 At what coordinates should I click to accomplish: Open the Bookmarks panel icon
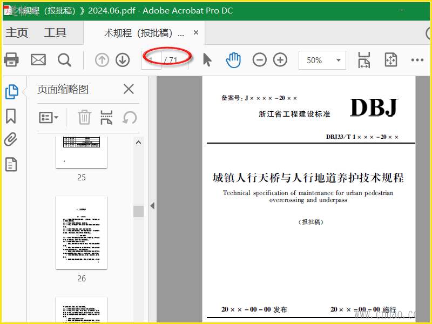point(11,116)
